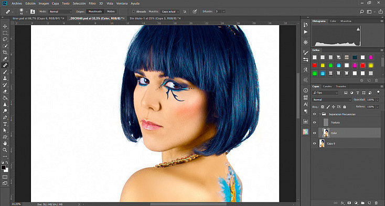Open the Properties info panel icon

pyautogui.click(x=306, y=90)
